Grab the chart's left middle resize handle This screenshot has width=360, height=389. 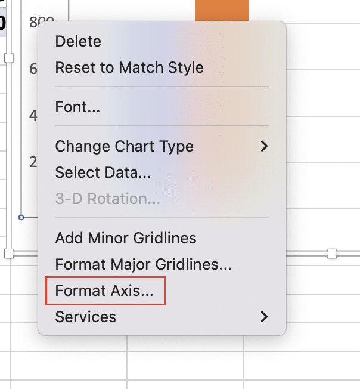9,58
